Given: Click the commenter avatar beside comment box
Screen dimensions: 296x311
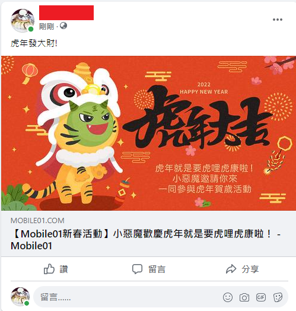Looking at the screenshot, I should pos(20,297).
